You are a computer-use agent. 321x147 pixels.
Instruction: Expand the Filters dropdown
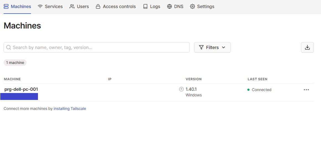212,47
